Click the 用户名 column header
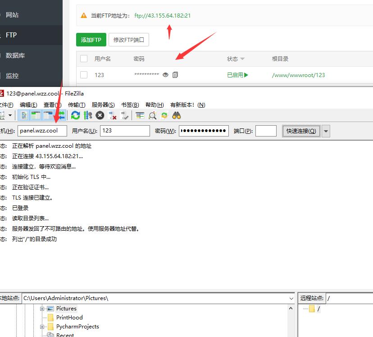 (103, 59)
